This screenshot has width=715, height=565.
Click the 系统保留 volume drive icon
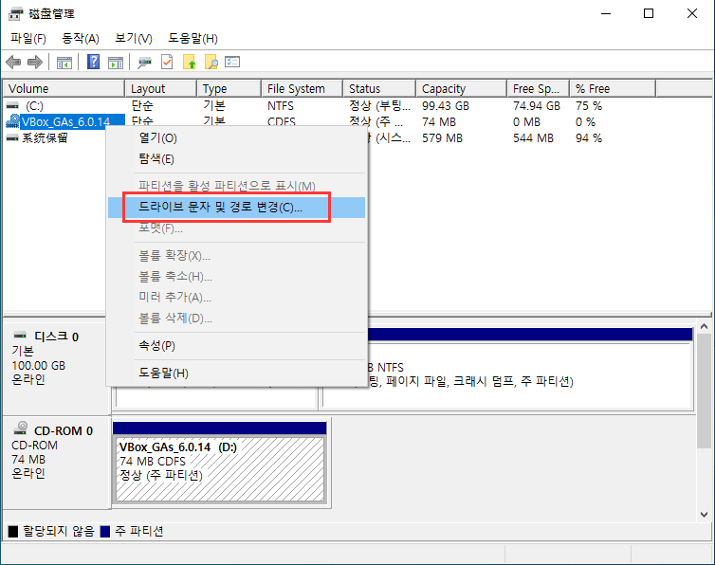point(12,137)
